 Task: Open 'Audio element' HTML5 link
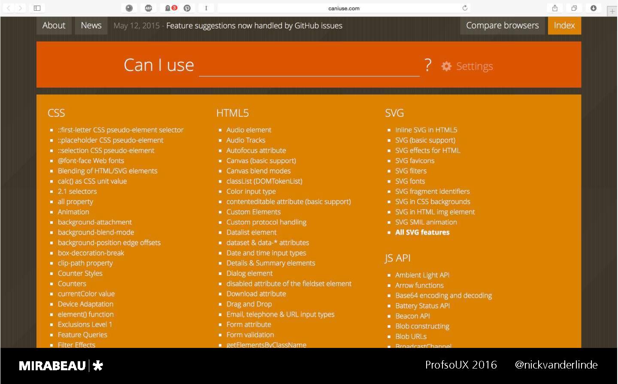coord(249,130)
